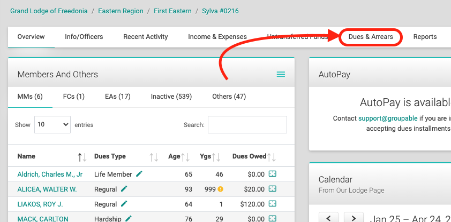Open the Members And Others hamburger menu
The image size is (451, 222).
281,75
